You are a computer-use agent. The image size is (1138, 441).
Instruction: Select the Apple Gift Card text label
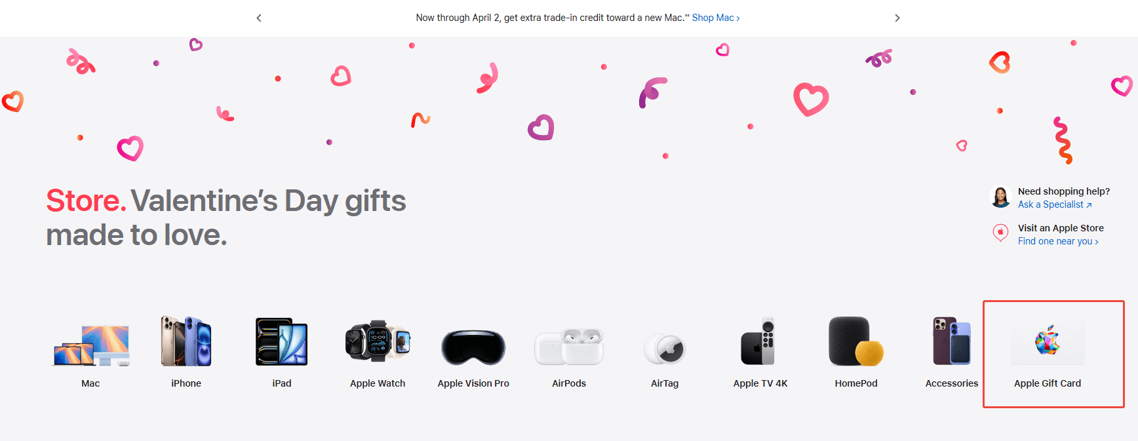pyautogui.click(x=1048, y=383)
